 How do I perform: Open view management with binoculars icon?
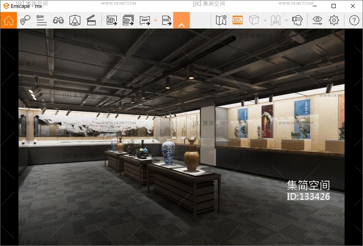click(x=58, y=20)
